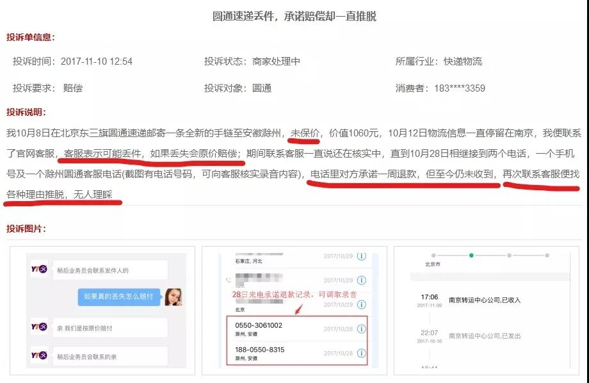Viewport: 589px width, 383px height.
Task: Click complaint status 商家处理中
Action: [276, 61]
